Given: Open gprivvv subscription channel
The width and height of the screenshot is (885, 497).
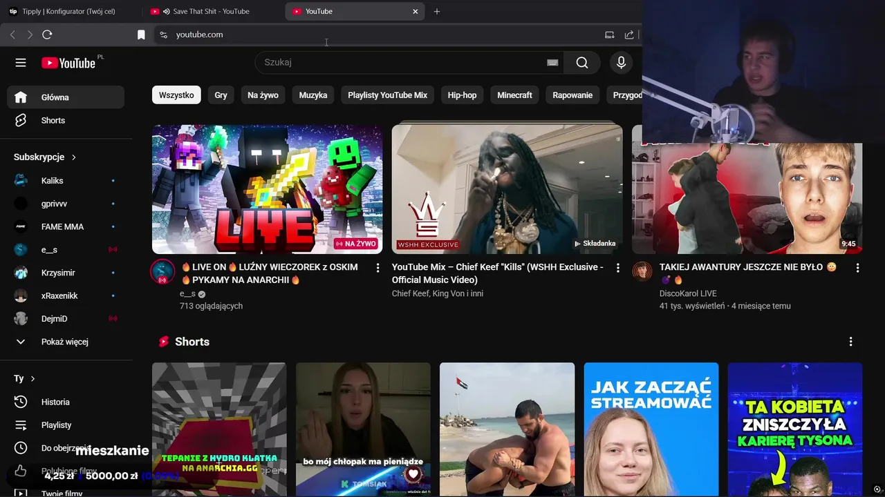Looking at the screenshot, I should click(x=66, y=204).
